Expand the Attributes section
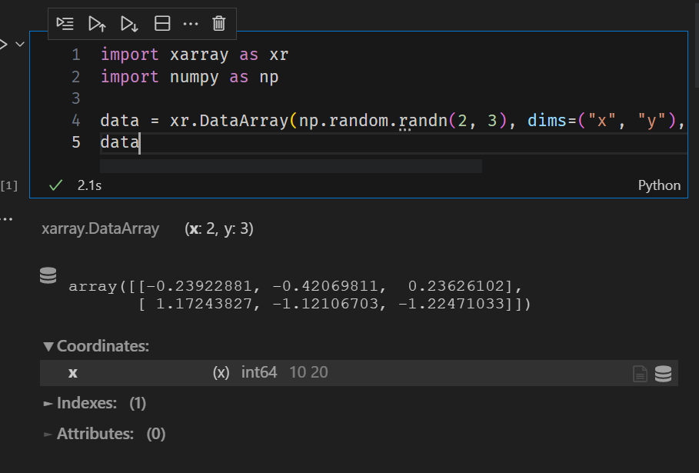 click(47, 433)
